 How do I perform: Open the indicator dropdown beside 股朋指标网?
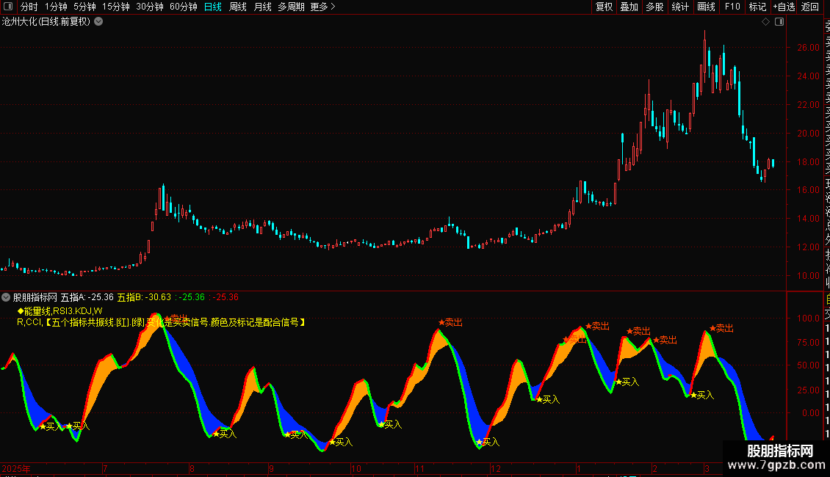click(6, 297)
